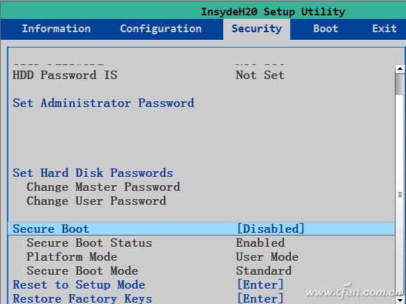Click Change User Password entry

point(96,201)
